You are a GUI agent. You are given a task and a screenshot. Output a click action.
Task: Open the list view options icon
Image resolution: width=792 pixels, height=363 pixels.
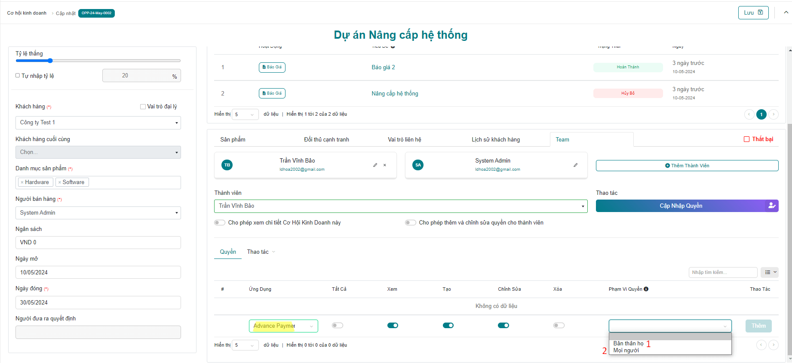(769, 272)
